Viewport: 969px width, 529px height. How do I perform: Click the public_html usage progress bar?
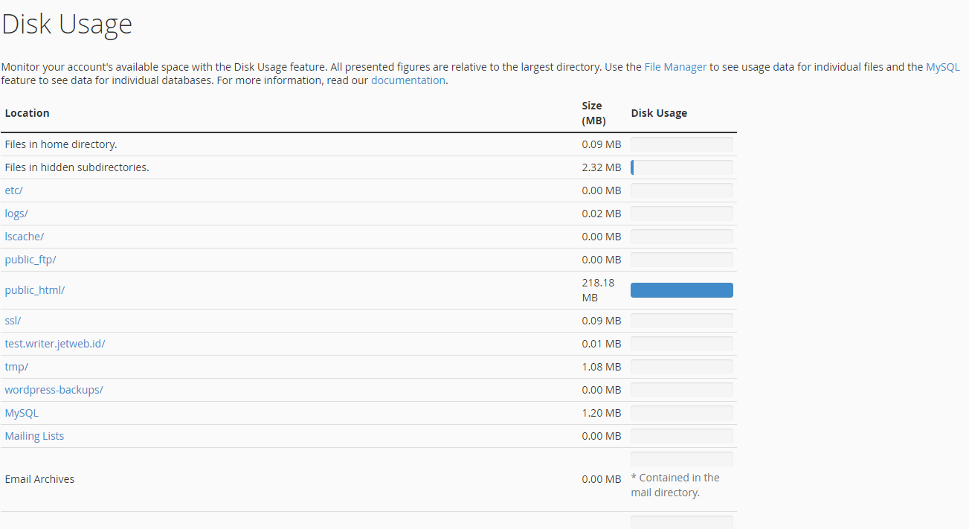coord(681,290)
